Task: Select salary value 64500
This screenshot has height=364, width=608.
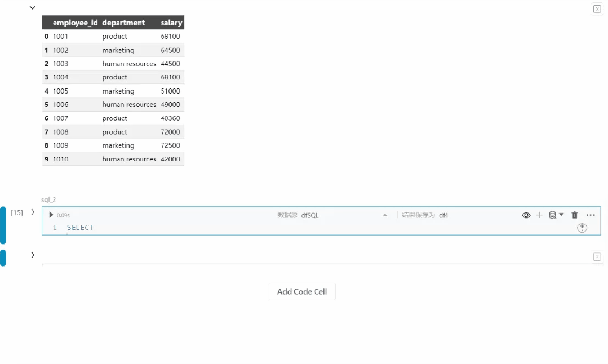Action: click(x=170, y=50)
